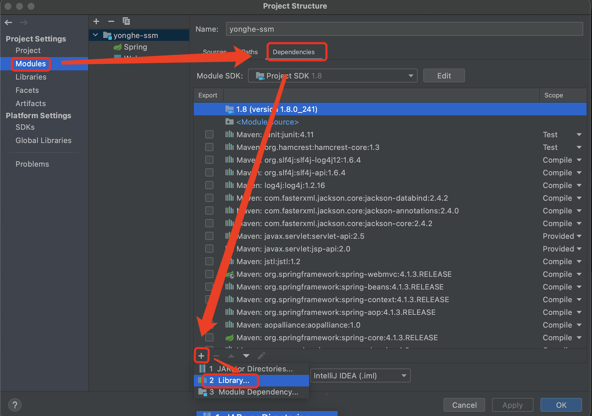Click the back navigation arrow
592x416 pixels.
[8, 23]
